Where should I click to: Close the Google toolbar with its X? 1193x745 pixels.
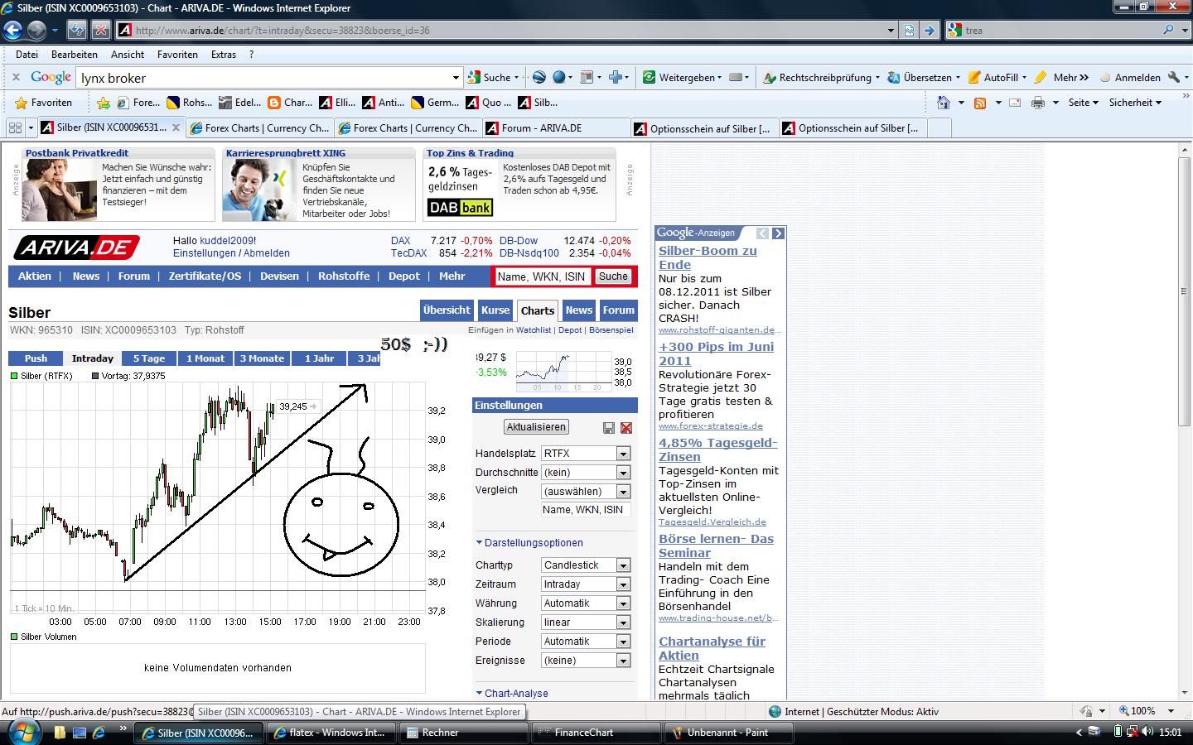tap(16, 77)
